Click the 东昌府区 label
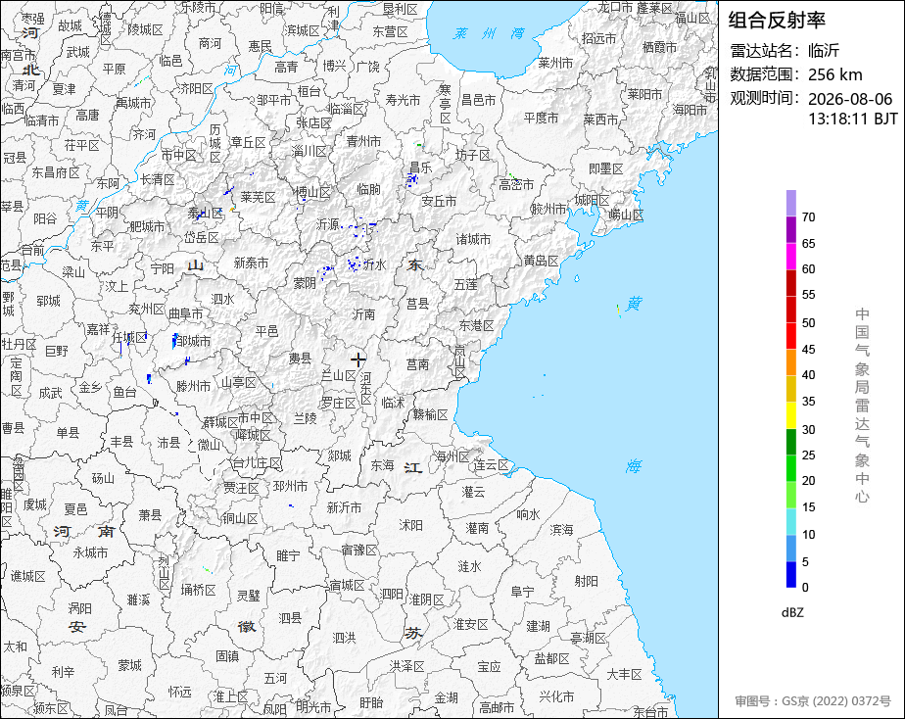Image resolution: width=905 pixels, height=719 pixels. click(x=56, y=172)
